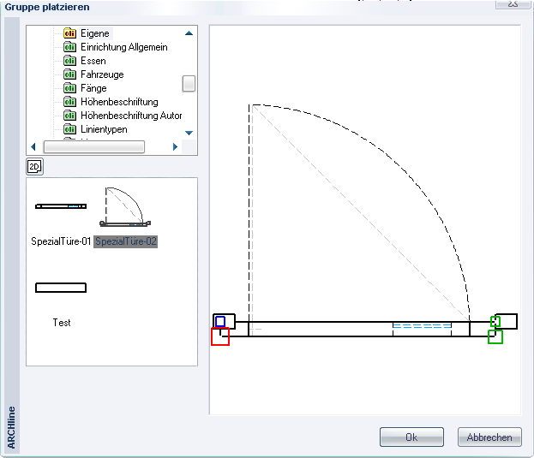Click the larger lower green marker

pos(495,336)
